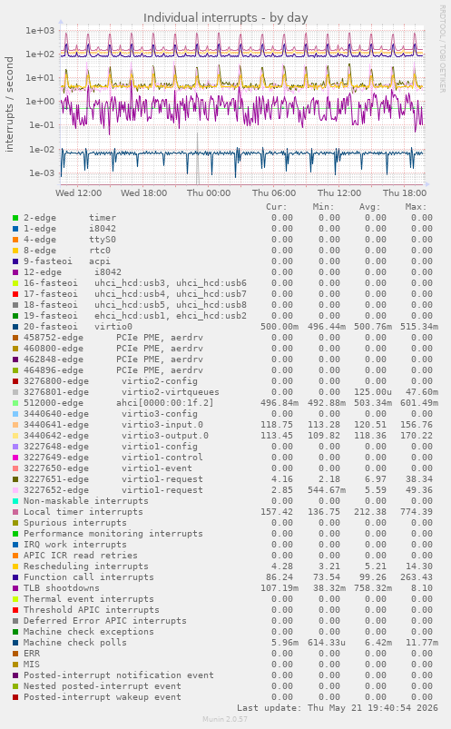The width and height of the screenshot is (451, 729).
Task: Click the green swatch beside 2-edge timer
Action: pos(15,218)
